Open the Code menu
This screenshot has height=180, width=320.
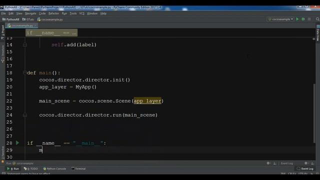coord(42,13)
